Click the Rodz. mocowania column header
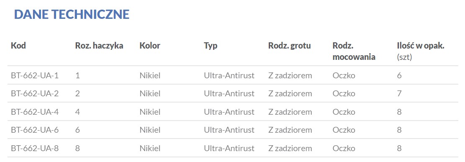 point(354,51)
